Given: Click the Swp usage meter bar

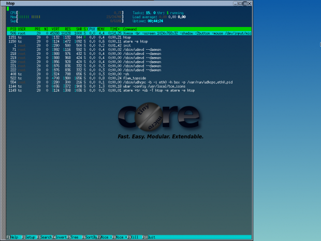Looking at the screenshot, I should click(x=67, y=21).
